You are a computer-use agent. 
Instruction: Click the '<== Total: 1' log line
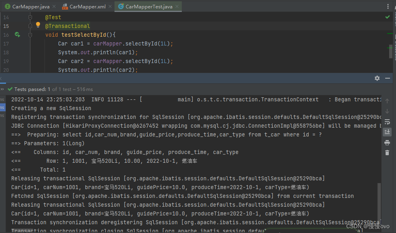point(38,170)
